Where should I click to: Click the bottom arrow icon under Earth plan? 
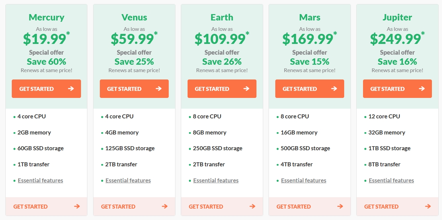(x=252, y=207)
